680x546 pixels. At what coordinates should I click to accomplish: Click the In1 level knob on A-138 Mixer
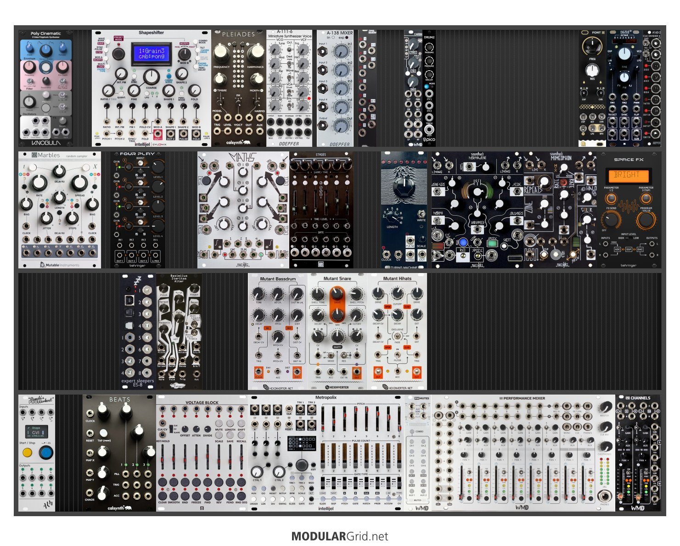click(x=341, y=51)
